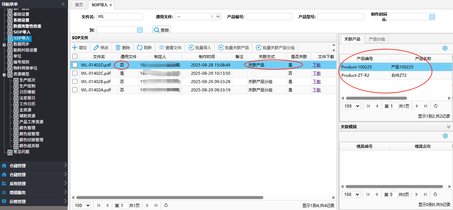Open settings gear in 关联产品 panel
The height and width of the screenshot is (210, 453).
pyautogui.click(x=445, y=48)
